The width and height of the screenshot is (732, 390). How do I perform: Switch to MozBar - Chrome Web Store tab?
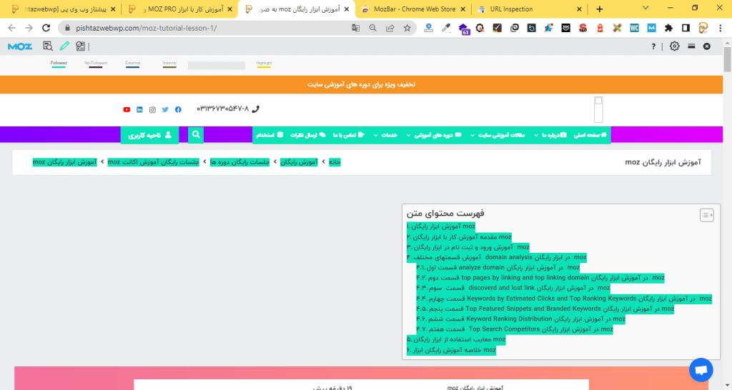pos(413,9)
